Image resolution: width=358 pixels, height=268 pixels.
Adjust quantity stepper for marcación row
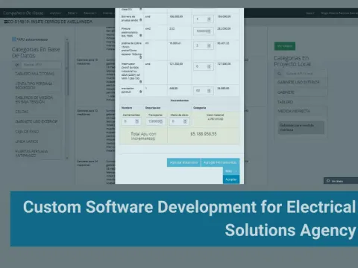click(209, 91)
